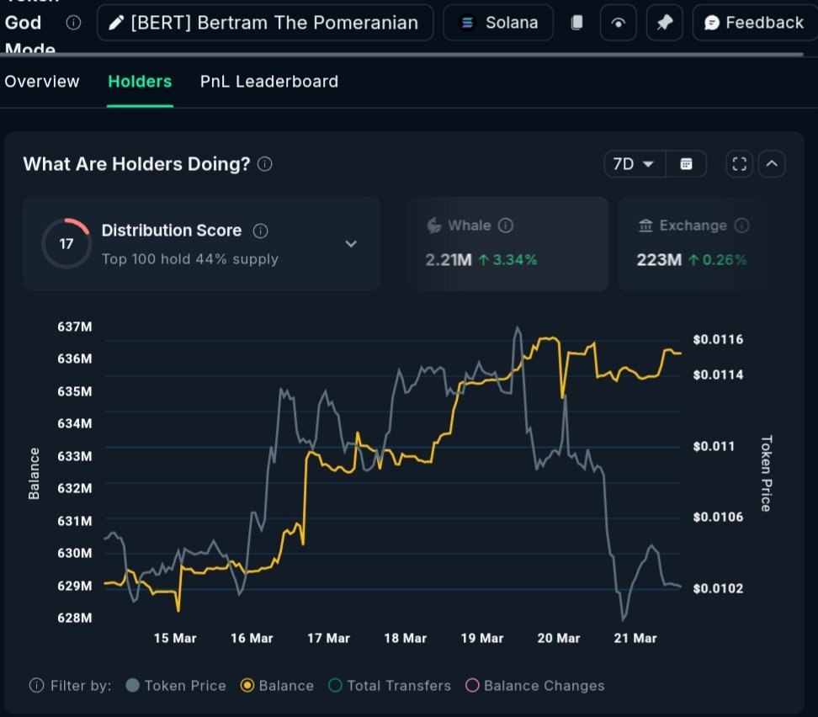The height and width of the screenshot is (717, 818).
Task: Open the calendar date picker icon
Action: click(687, 164)
